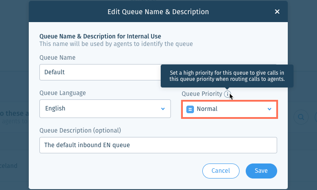This screenshot has height=190, width=317.
Task: Click the Queue Priority label text
Action: coord(202,94)
